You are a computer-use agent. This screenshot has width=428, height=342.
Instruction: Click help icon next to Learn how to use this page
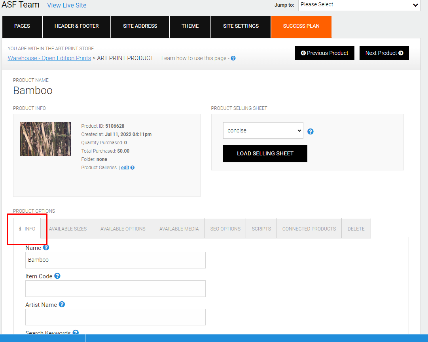233,58
